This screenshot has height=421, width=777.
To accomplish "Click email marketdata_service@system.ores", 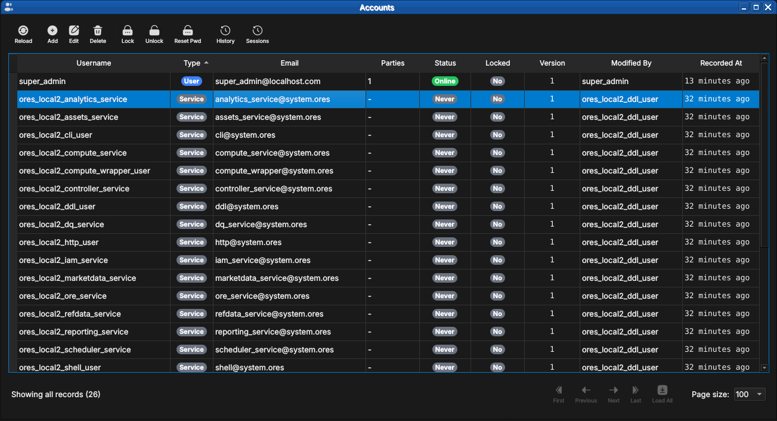I will [x=277, y=278].
